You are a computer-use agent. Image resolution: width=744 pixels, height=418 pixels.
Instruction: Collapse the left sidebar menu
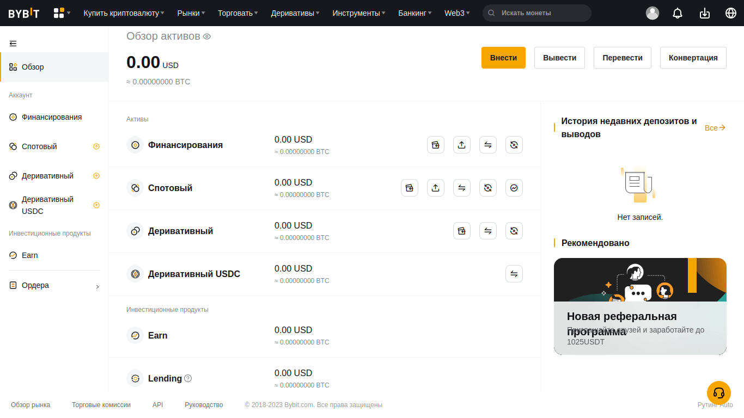[13, 44]
